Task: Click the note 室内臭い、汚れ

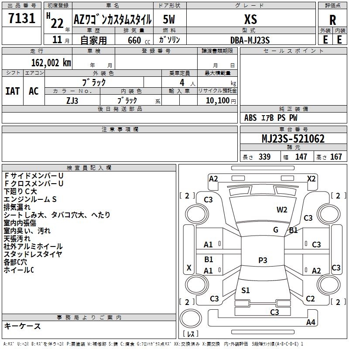Action: coord(27,231)
